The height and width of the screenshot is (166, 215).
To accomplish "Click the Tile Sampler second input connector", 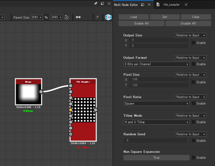I will tap(70, 92).
